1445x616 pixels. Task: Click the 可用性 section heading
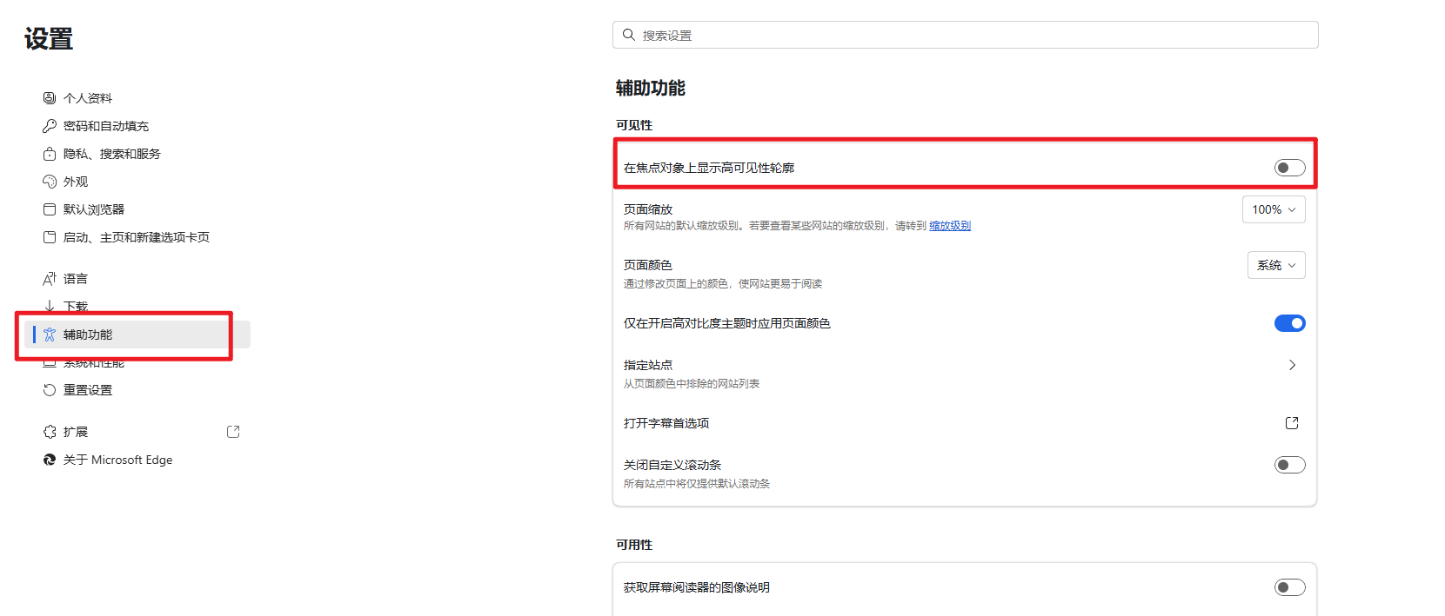click(x=634, y=545)
